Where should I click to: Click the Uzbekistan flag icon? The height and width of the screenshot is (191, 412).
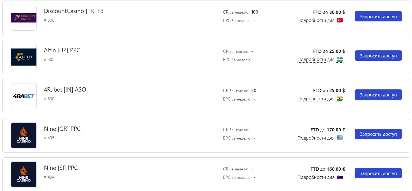[340, 60]
